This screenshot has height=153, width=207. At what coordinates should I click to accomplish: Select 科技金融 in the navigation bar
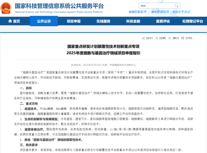tap(133, 21)
